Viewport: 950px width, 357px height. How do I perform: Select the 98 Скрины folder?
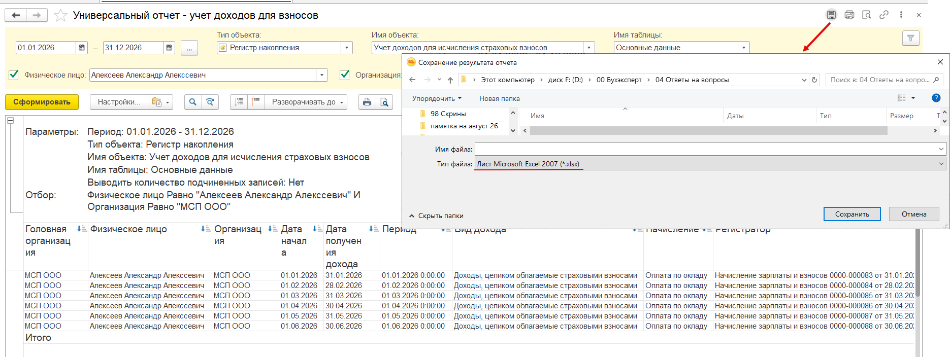click(448, 114)
